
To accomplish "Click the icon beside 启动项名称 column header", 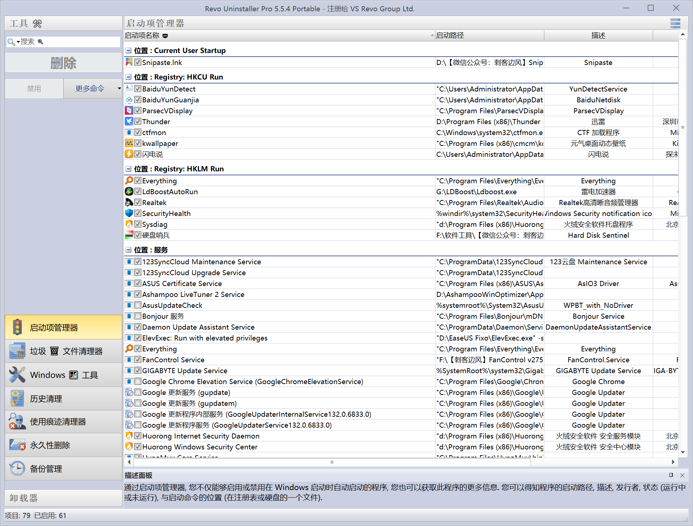I will point(165,36).
